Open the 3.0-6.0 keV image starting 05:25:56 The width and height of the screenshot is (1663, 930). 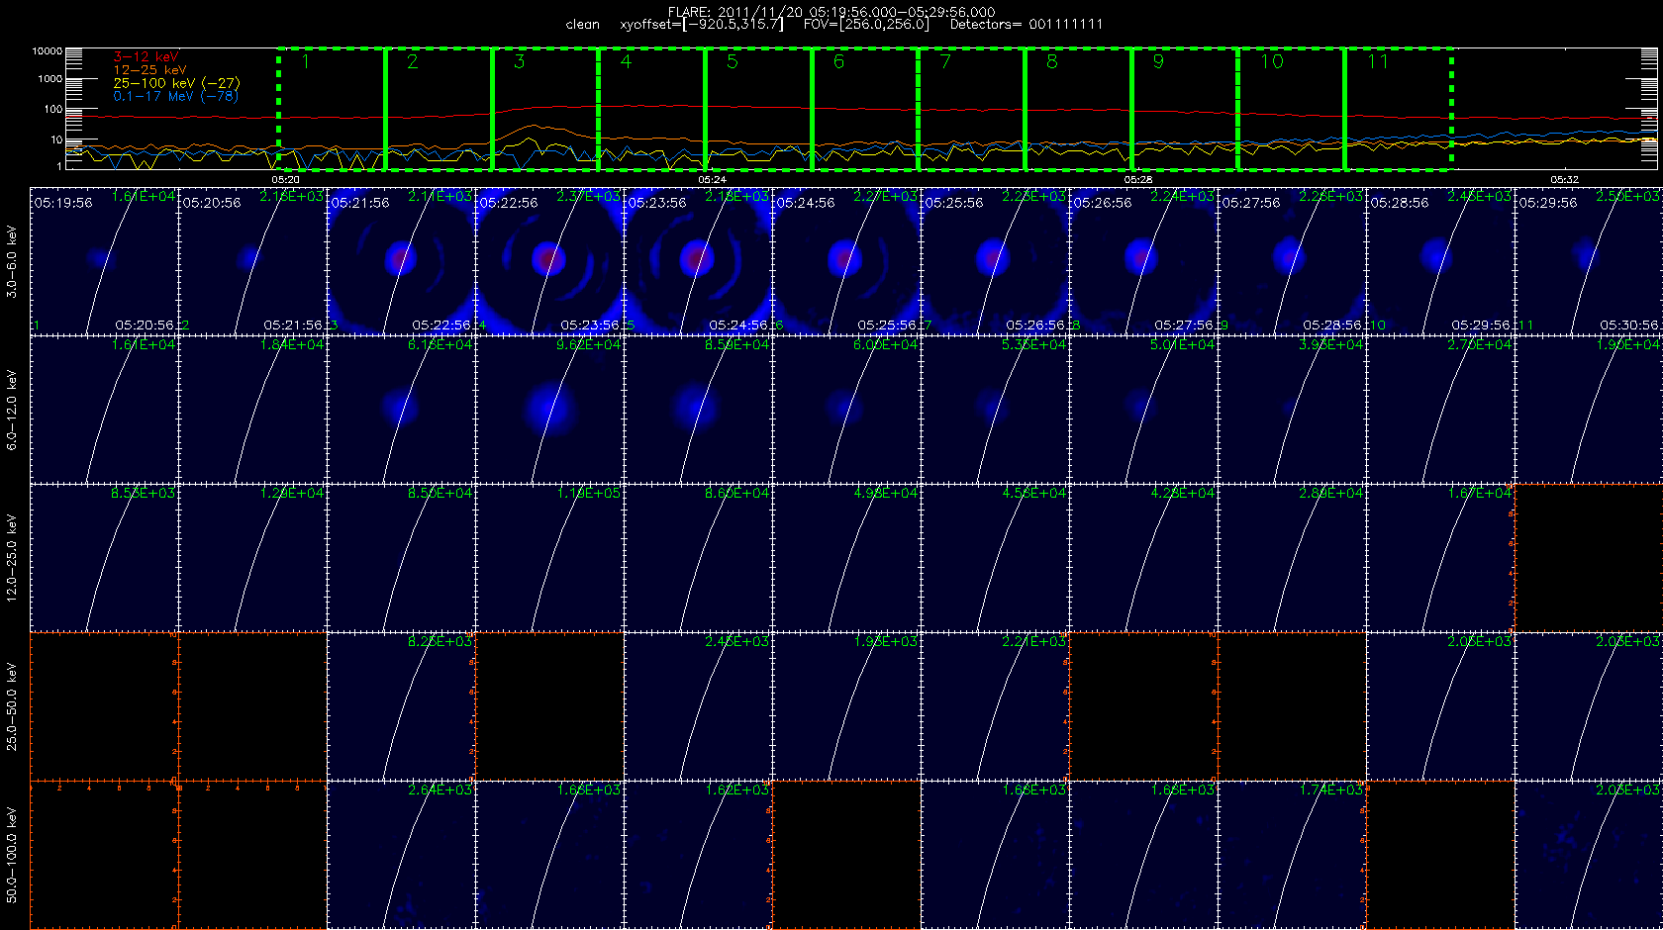tap(995, 261)
